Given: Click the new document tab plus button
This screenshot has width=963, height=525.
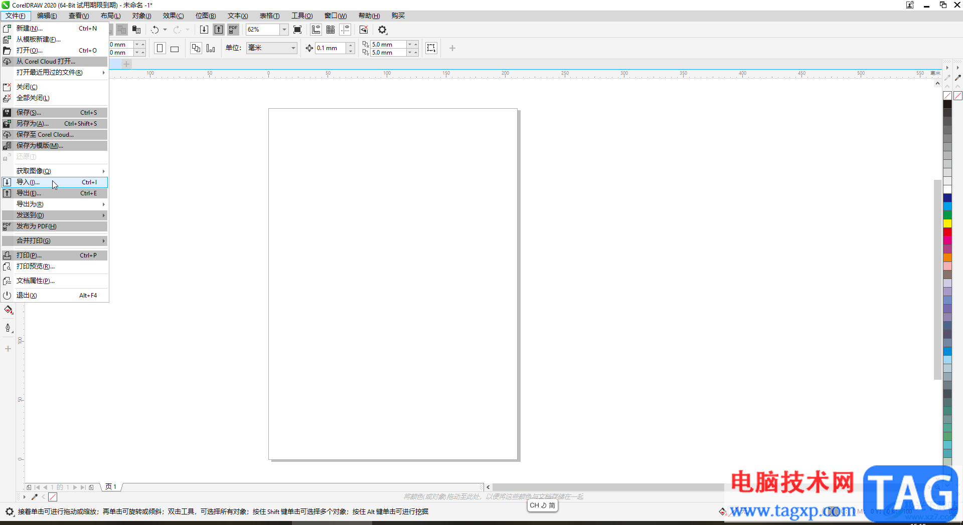Looking at the screenshot, I should point(126,64).
